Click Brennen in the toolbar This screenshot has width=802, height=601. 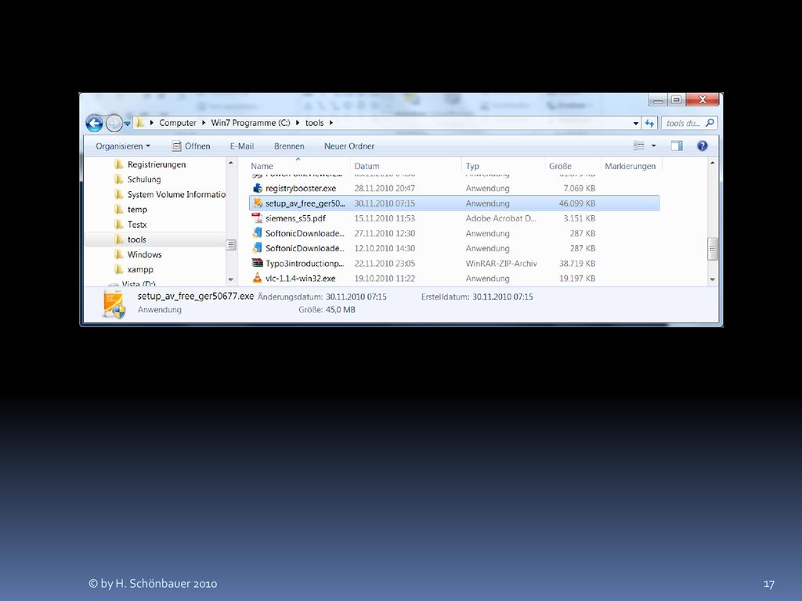[x=289, y=146]
